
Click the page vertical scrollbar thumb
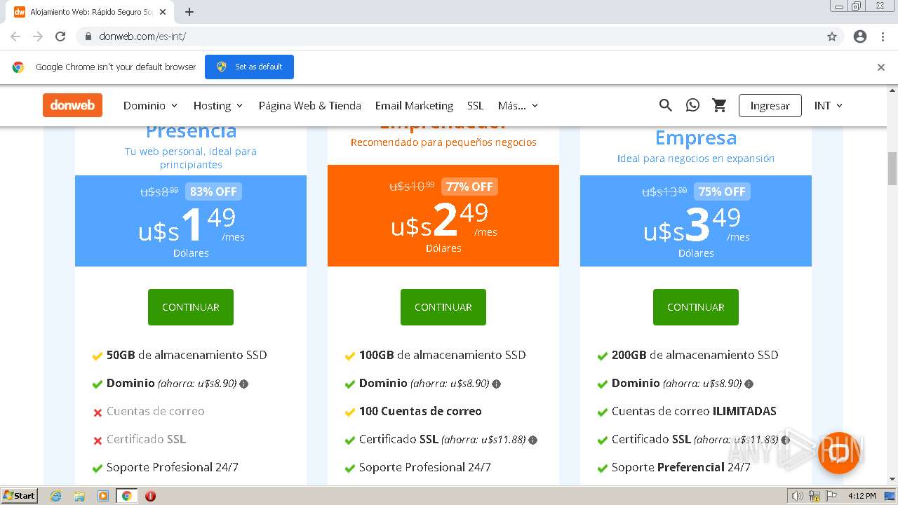[892, 168]
